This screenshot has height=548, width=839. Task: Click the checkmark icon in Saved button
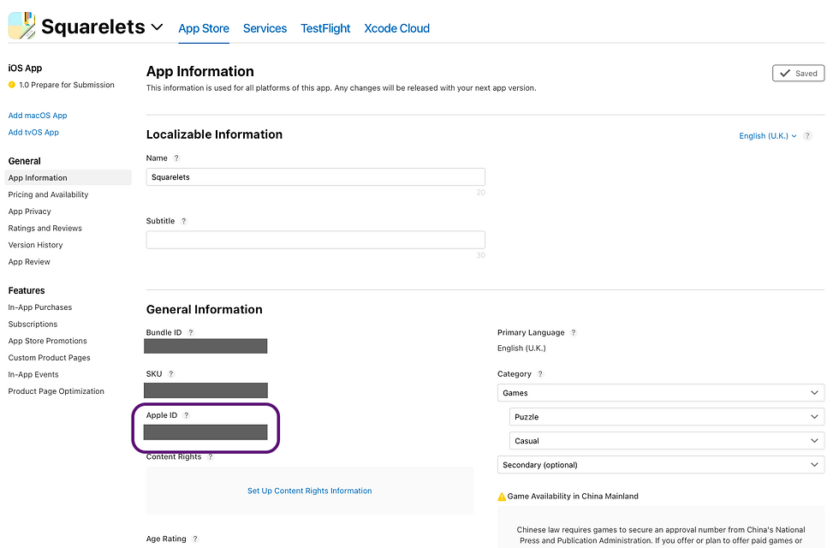click(785, 74)
